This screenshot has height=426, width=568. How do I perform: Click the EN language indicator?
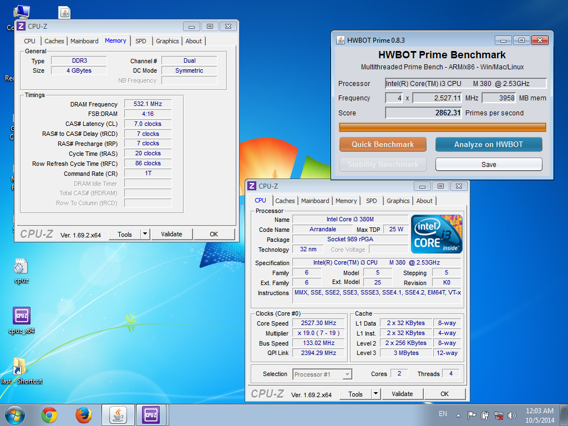[x=443, y=414]
